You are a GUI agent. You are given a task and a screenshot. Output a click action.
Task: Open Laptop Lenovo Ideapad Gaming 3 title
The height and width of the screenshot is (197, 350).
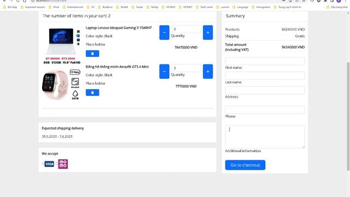pos(119,28)
